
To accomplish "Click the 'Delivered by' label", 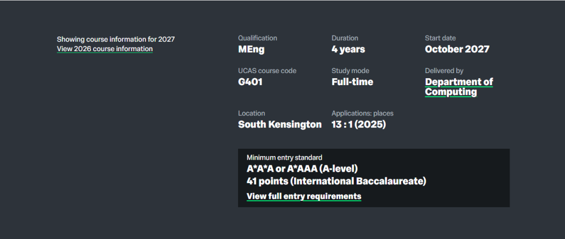I will tap(444, 71).
